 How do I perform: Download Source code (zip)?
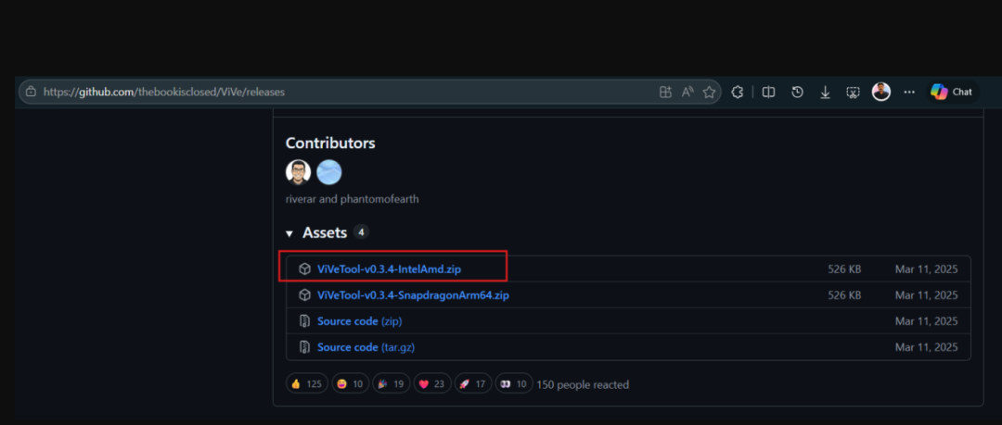[360, 321]
